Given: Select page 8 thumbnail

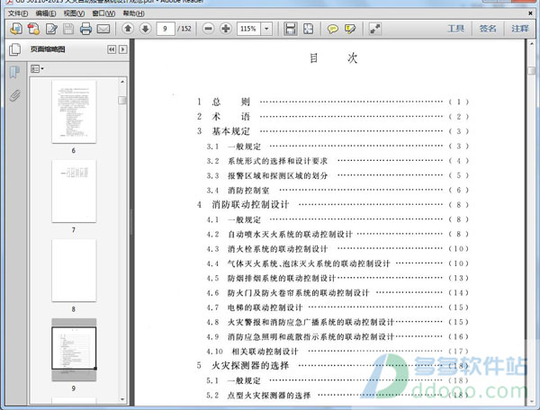Looking at the screenshot, I should click(74, 271).
